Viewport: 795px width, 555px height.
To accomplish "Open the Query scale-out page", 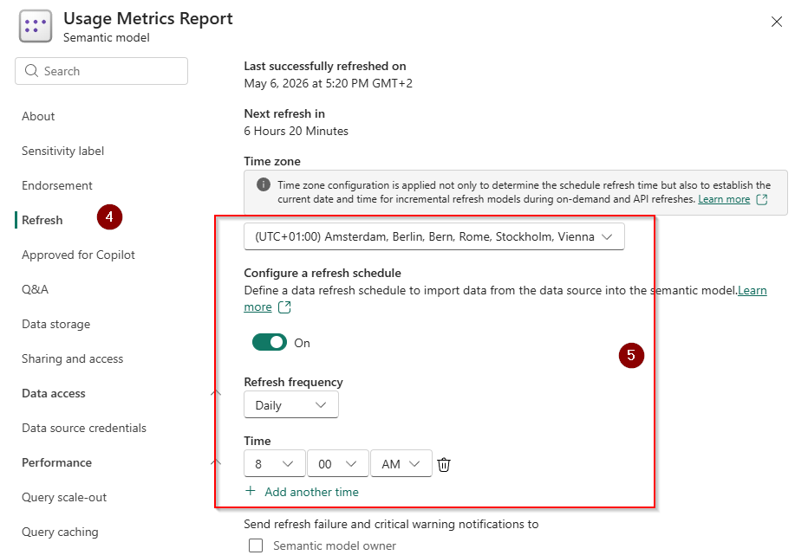I will click(x=64, y=497).
